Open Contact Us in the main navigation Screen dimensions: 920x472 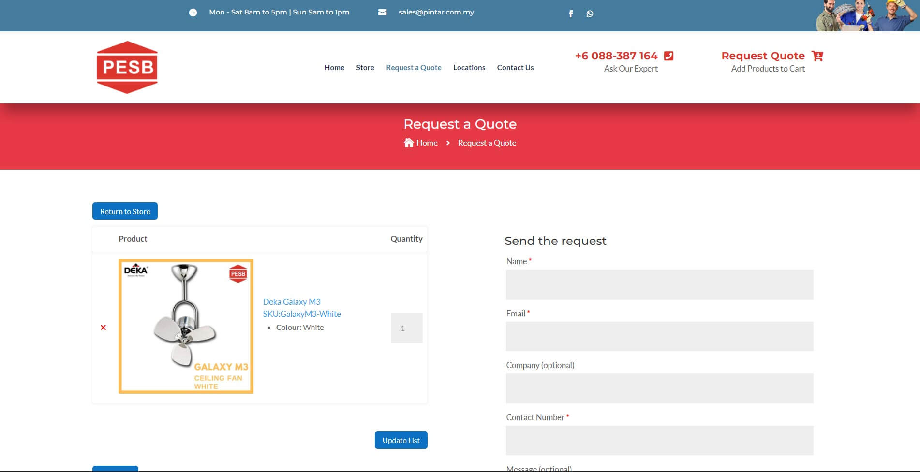515,68
